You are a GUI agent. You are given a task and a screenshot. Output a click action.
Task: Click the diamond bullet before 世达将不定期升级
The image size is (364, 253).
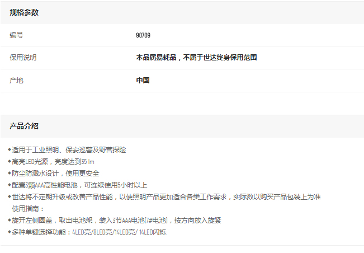[10, 197]
